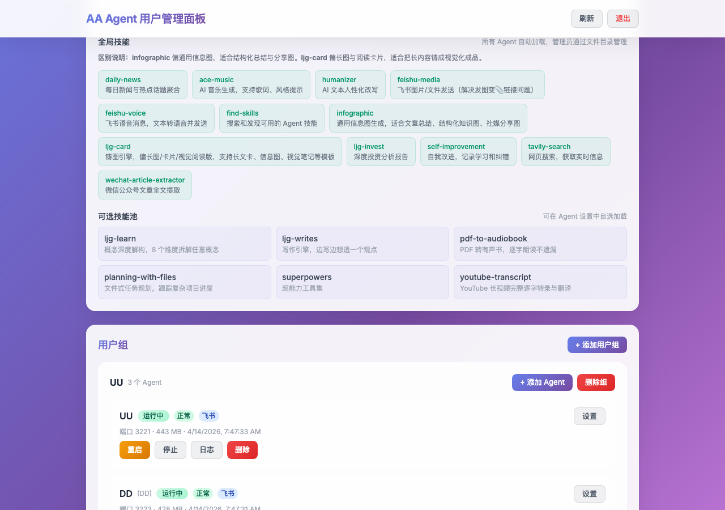Select ljg-learn from the optional skill pool
The width and height of the screenshot is (725, 510).
click(185, 244)
